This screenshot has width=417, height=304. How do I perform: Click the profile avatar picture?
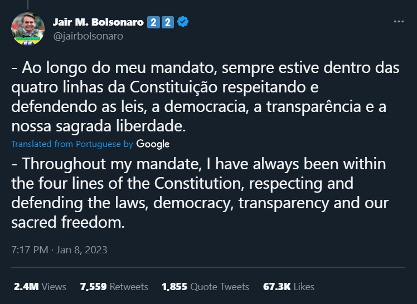pos(28,29)
